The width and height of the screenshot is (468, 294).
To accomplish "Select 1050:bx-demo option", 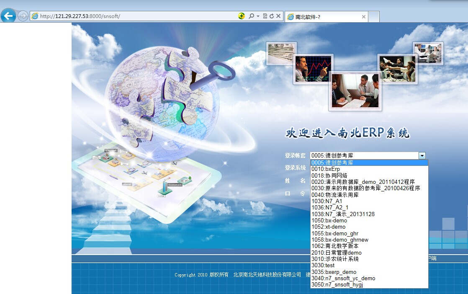I will pos(369,221).
